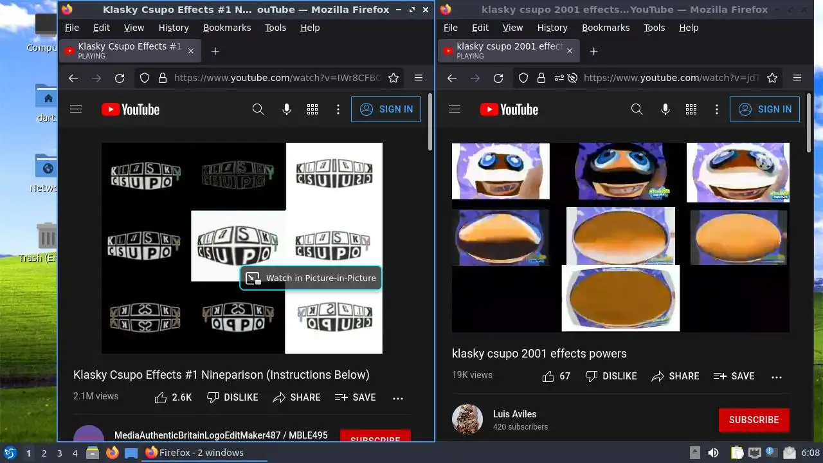
Task: Open more actions for 2001 effects video
Action: [x=777, y=377]
